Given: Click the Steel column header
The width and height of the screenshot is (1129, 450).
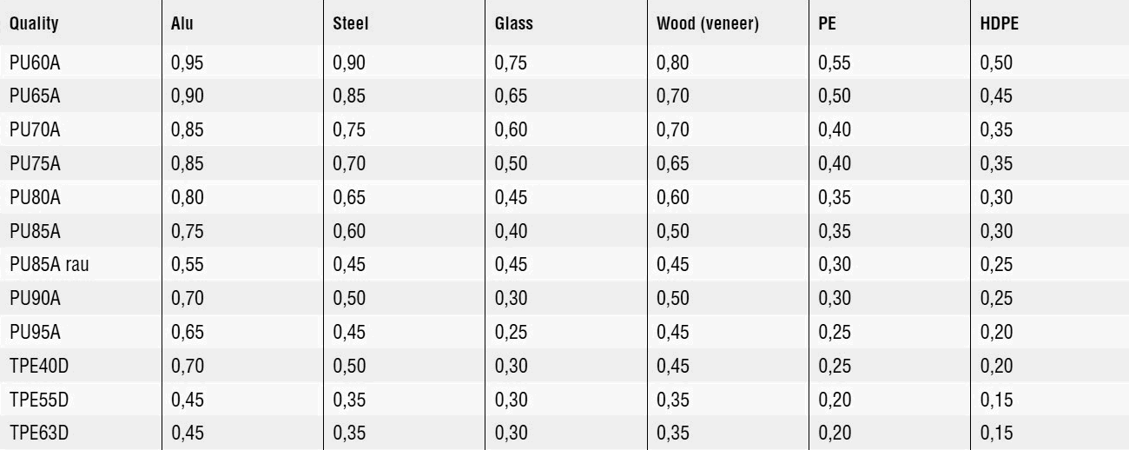Looking at the screenshot, I should (351, 24).
